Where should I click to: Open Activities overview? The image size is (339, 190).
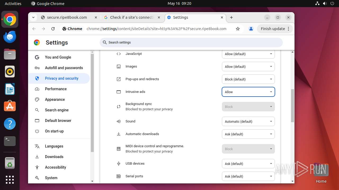pyautogui.click(x=13, y=3)
